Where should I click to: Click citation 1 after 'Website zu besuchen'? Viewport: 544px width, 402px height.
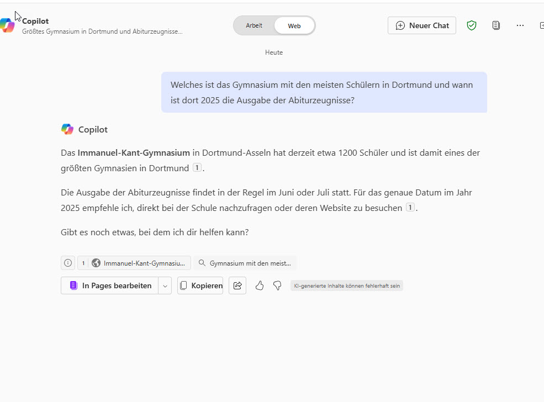[410, 208]
